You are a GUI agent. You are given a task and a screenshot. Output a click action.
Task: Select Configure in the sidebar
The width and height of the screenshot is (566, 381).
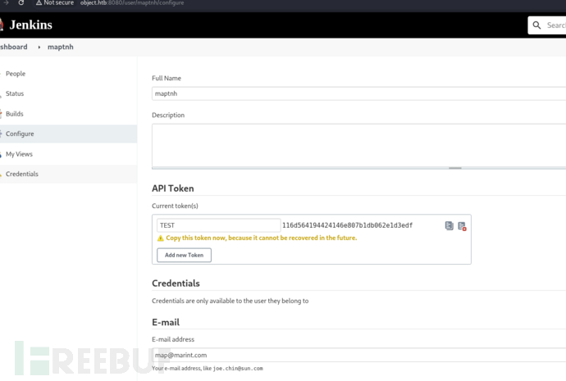68,134
